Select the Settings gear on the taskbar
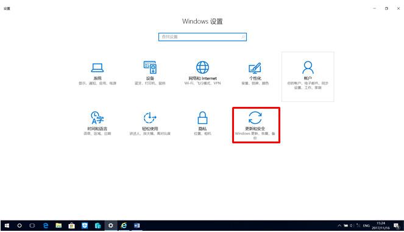Viewport: 404px width, 232px height. tap(111, 225)
